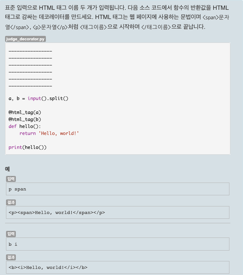This screenshot has height=275, width=243.
Task: Click the judge_decorator.py file label
Action: [25, 39]
